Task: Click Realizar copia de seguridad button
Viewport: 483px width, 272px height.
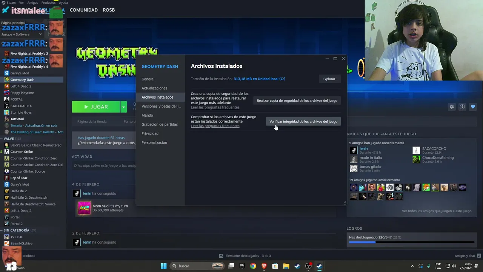Action: tap(297, 100)
